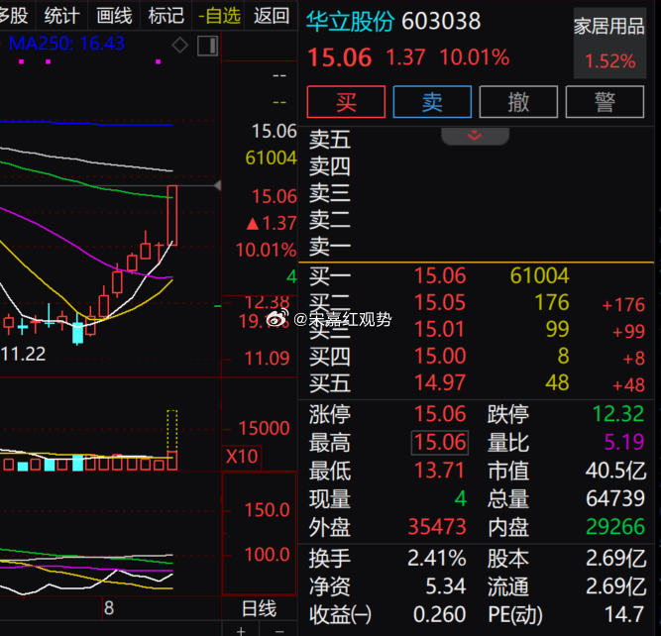Zoom out chart with the minus icon
The image size is (661, 636).
click(x=279, y=631)
